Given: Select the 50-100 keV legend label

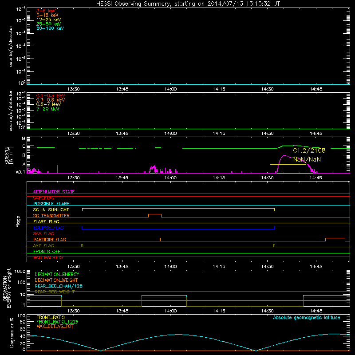Looking at the screenshot, I should (50, 28).
